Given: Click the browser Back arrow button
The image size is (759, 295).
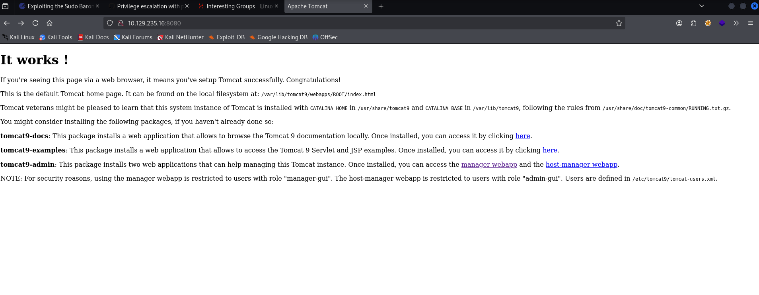Looking at the screenshot, I should tap(7, 23).
